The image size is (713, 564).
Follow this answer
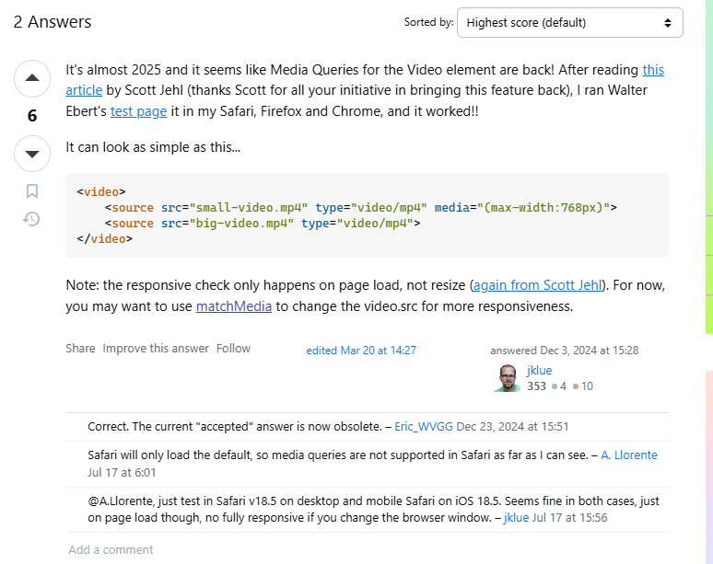(x=233, y=349)
